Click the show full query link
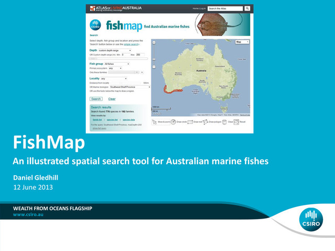335x251 pixels. [99, 128]
